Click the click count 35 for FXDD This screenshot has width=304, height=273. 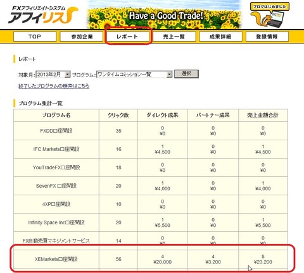coord(118,131)
